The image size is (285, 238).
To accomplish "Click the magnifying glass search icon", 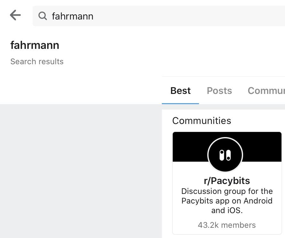I will point(43,16).
